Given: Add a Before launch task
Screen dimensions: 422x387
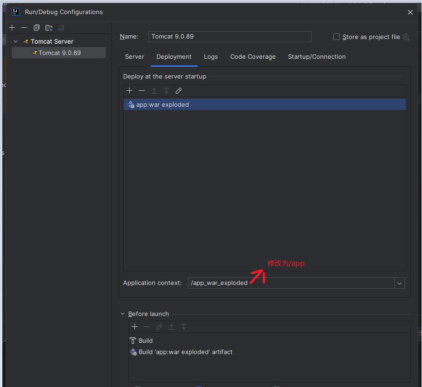Looking at the screenshot, I should tap(135, 327).
